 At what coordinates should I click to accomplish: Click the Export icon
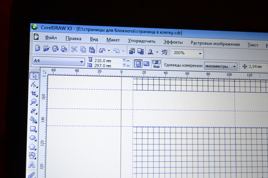(x=140, y=51)
